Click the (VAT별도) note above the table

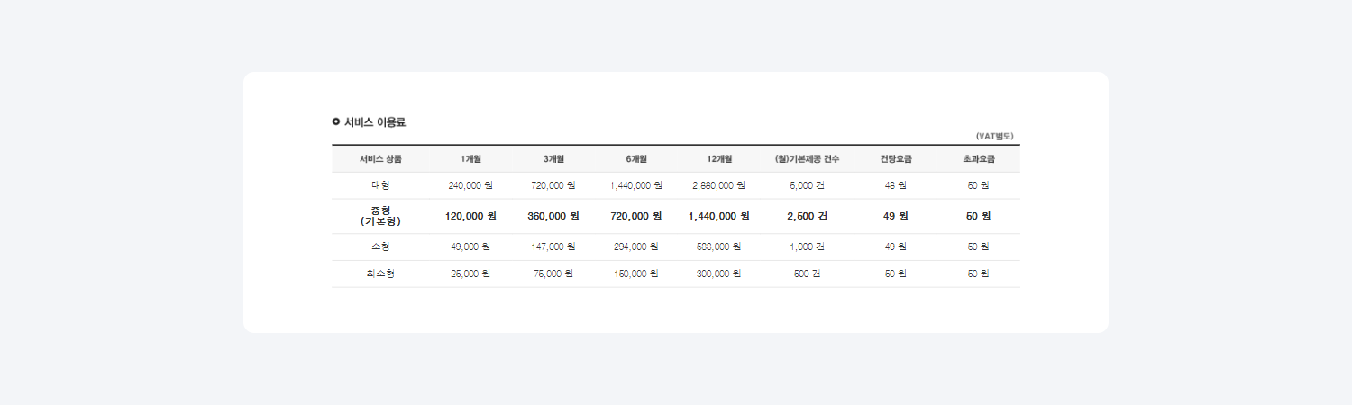click(x=994, y=136)
